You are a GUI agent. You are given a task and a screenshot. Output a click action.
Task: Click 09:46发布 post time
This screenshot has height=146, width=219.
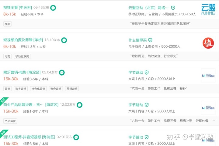pos(41,8)
